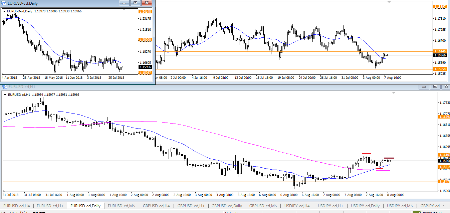The height and width of the screenshot is (213, 450).
Task: Maximize the EURUSD-cd,H1 chart window
Action: [435, 86]
